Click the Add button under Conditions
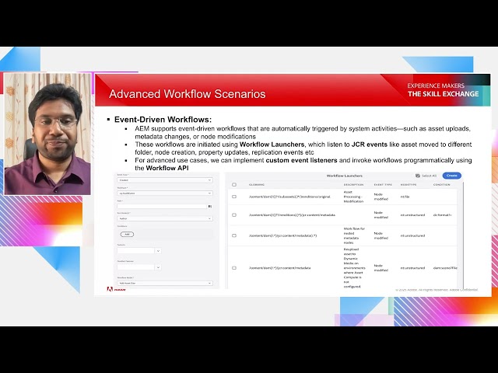The height and width of the screenshot is (373, 498). (127, 235)
